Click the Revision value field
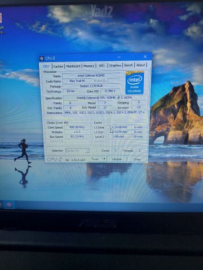Image resolution: width=203 pixels, height=270 pixels. coord(139,107)
